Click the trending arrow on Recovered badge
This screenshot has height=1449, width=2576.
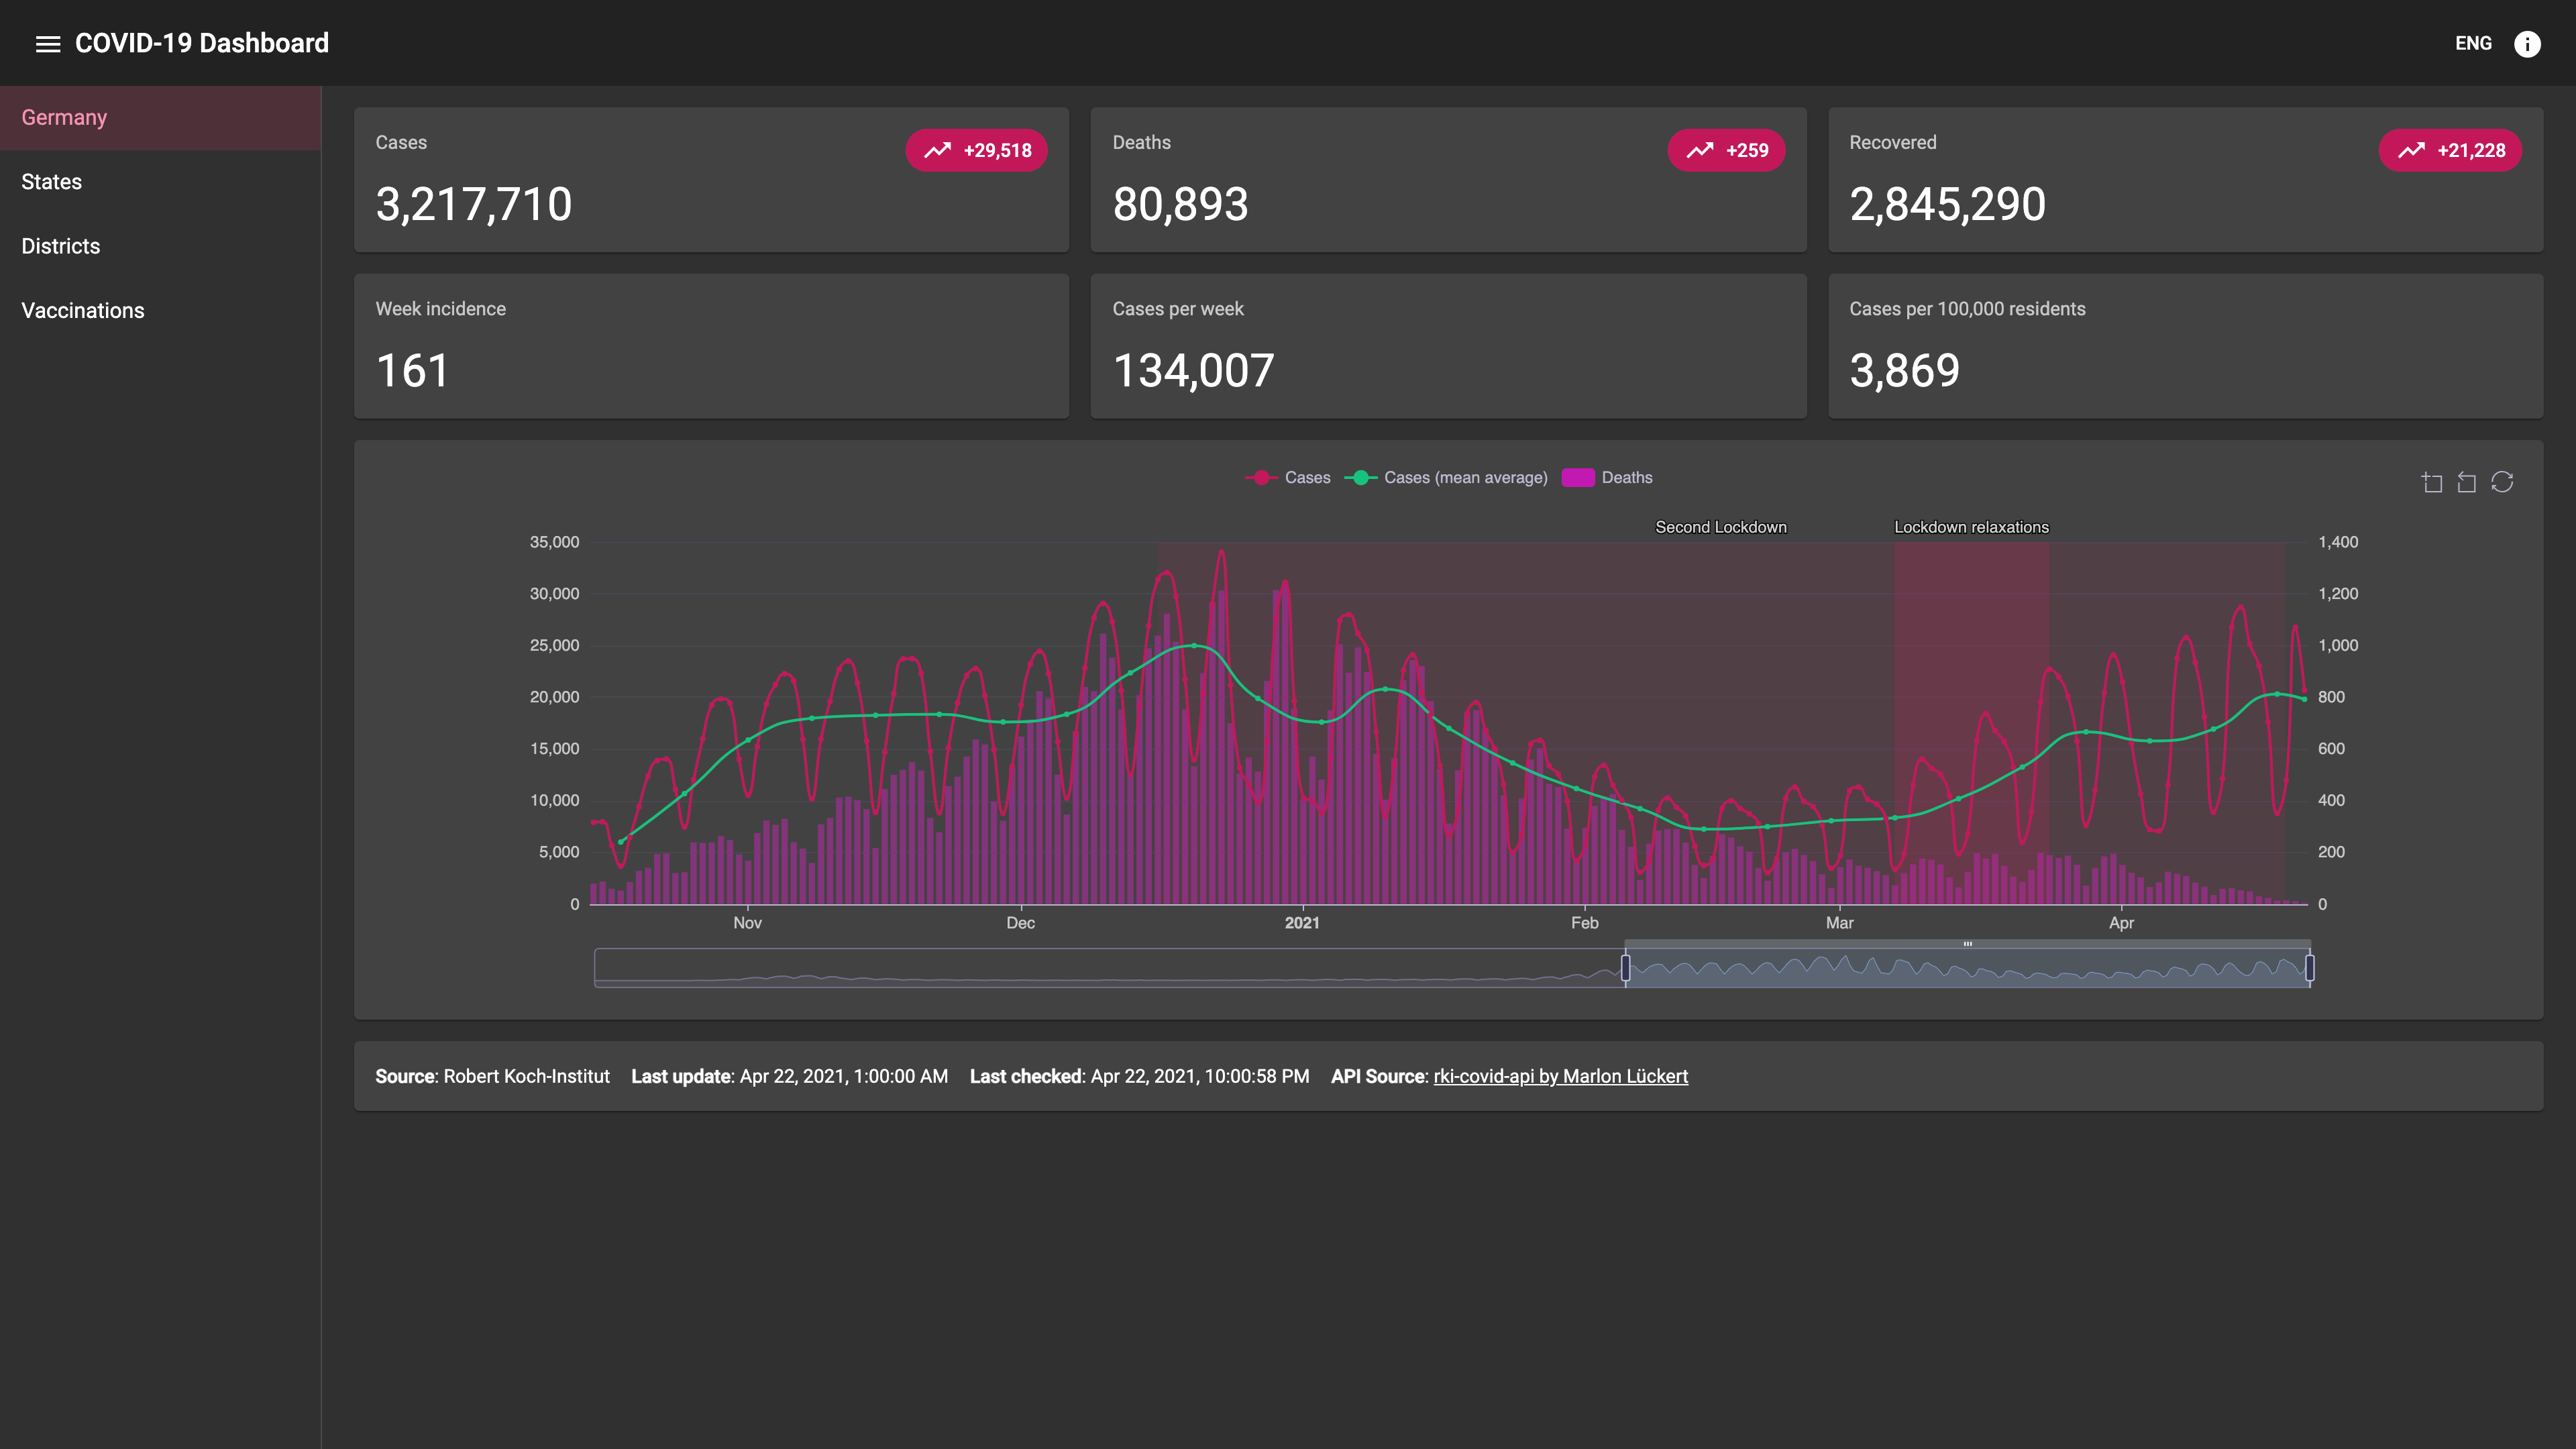[2411, 151]
